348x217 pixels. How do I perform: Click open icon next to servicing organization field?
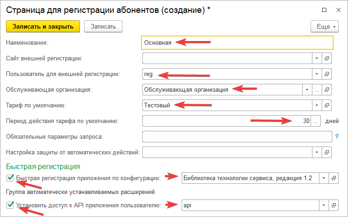coord(327,90)
